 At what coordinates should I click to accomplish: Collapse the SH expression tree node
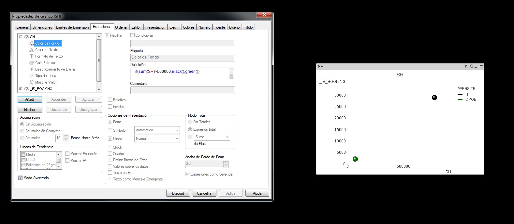(x=21, y=37)
